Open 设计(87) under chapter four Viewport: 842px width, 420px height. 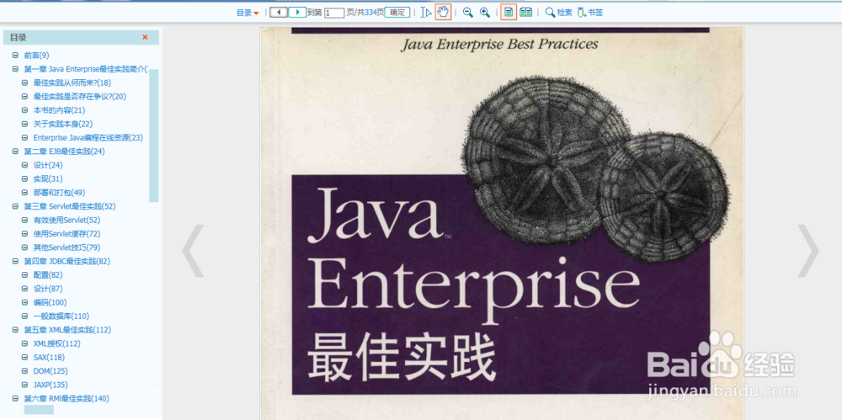tap(48, 289)
